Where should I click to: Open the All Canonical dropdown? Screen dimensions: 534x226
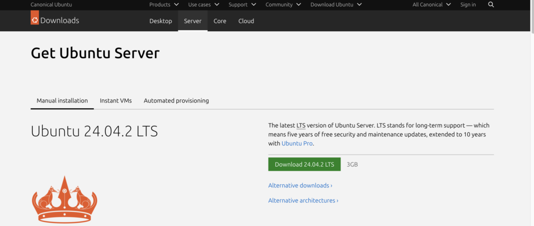(431, 5)
